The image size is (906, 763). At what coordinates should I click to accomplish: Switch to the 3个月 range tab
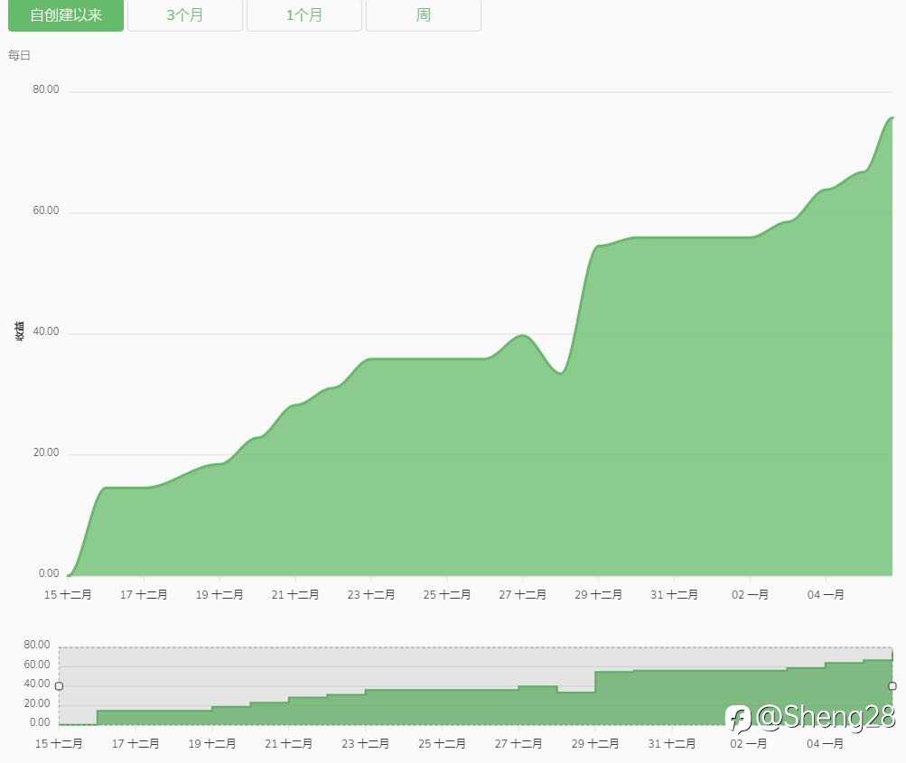pyautogui.click(x=185, y=15)
